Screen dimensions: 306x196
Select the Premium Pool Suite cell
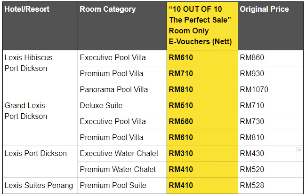click(122, 186)
